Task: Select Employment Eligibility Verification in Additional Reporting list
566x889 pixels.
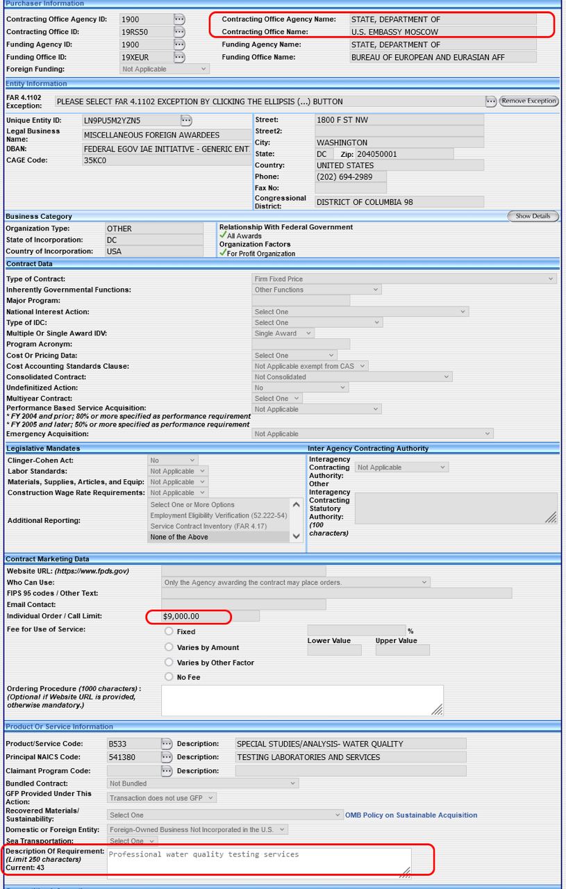Action: (219, 515)
